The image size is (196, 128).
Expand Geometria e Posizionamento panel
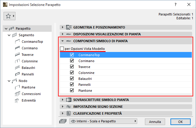click(x=63, y=27)
